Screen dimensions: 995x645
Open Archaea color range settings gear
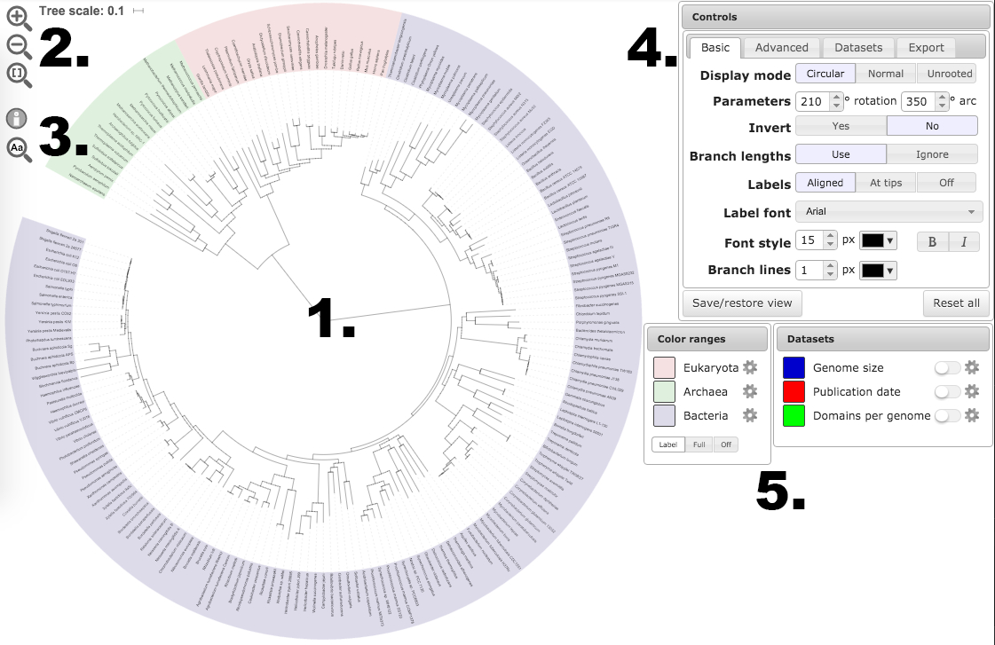tap(750, 391)
